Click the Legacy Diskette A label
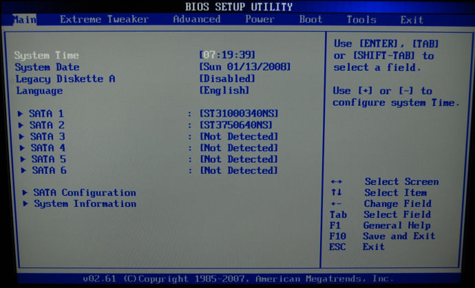Screen dimensions: 475x288 coord(65,79)
